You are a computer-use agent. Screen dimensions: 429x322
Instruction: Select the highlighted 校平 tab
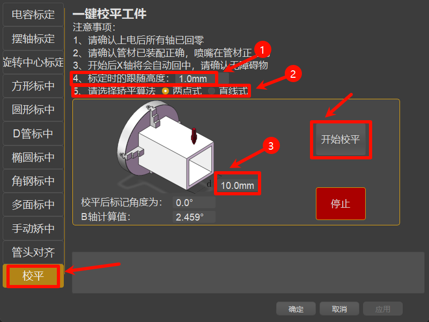pyautogui.click(x=33, y=276)
